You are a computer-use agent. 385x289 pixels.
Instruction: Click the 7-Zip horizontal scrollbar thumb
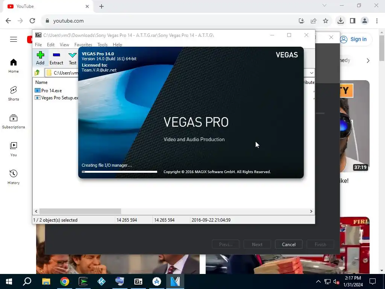point(80,211)
